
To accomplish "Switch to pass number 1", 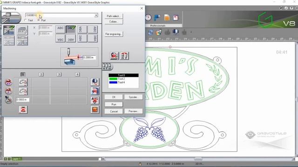I will point(23,74).
